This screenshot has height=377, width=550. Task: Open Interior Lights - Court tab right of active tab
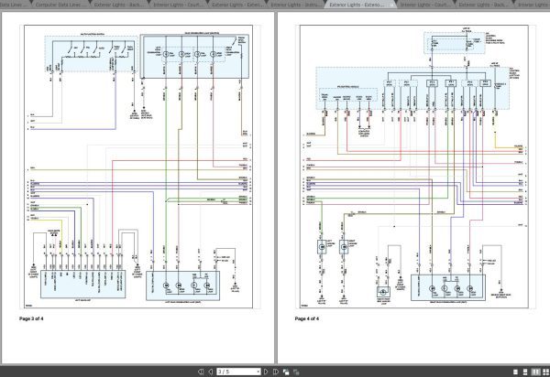tap(424, 5)
